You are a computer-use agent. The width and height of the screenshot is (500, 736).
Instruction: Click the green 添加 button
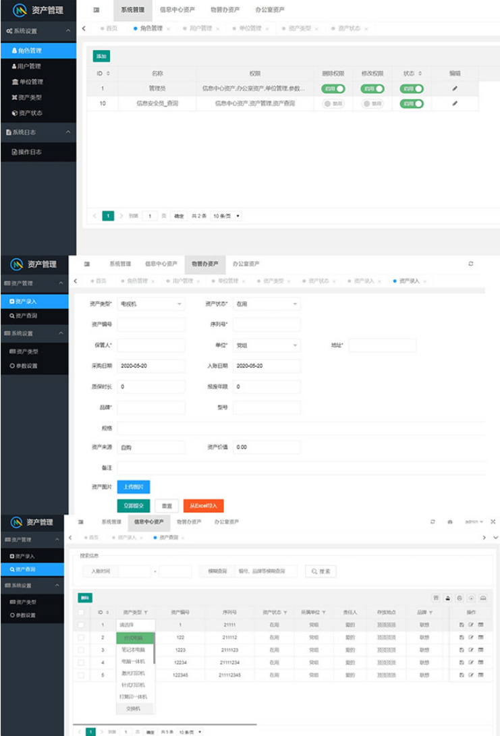(x=101, y=56)
